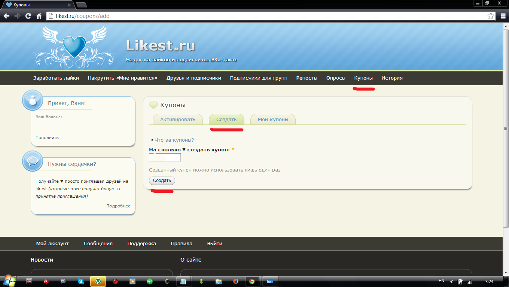Image resolution: width=509 pixels, height=287 pixels.
Task: Open a new browser tab
Action: click(81, 5)
